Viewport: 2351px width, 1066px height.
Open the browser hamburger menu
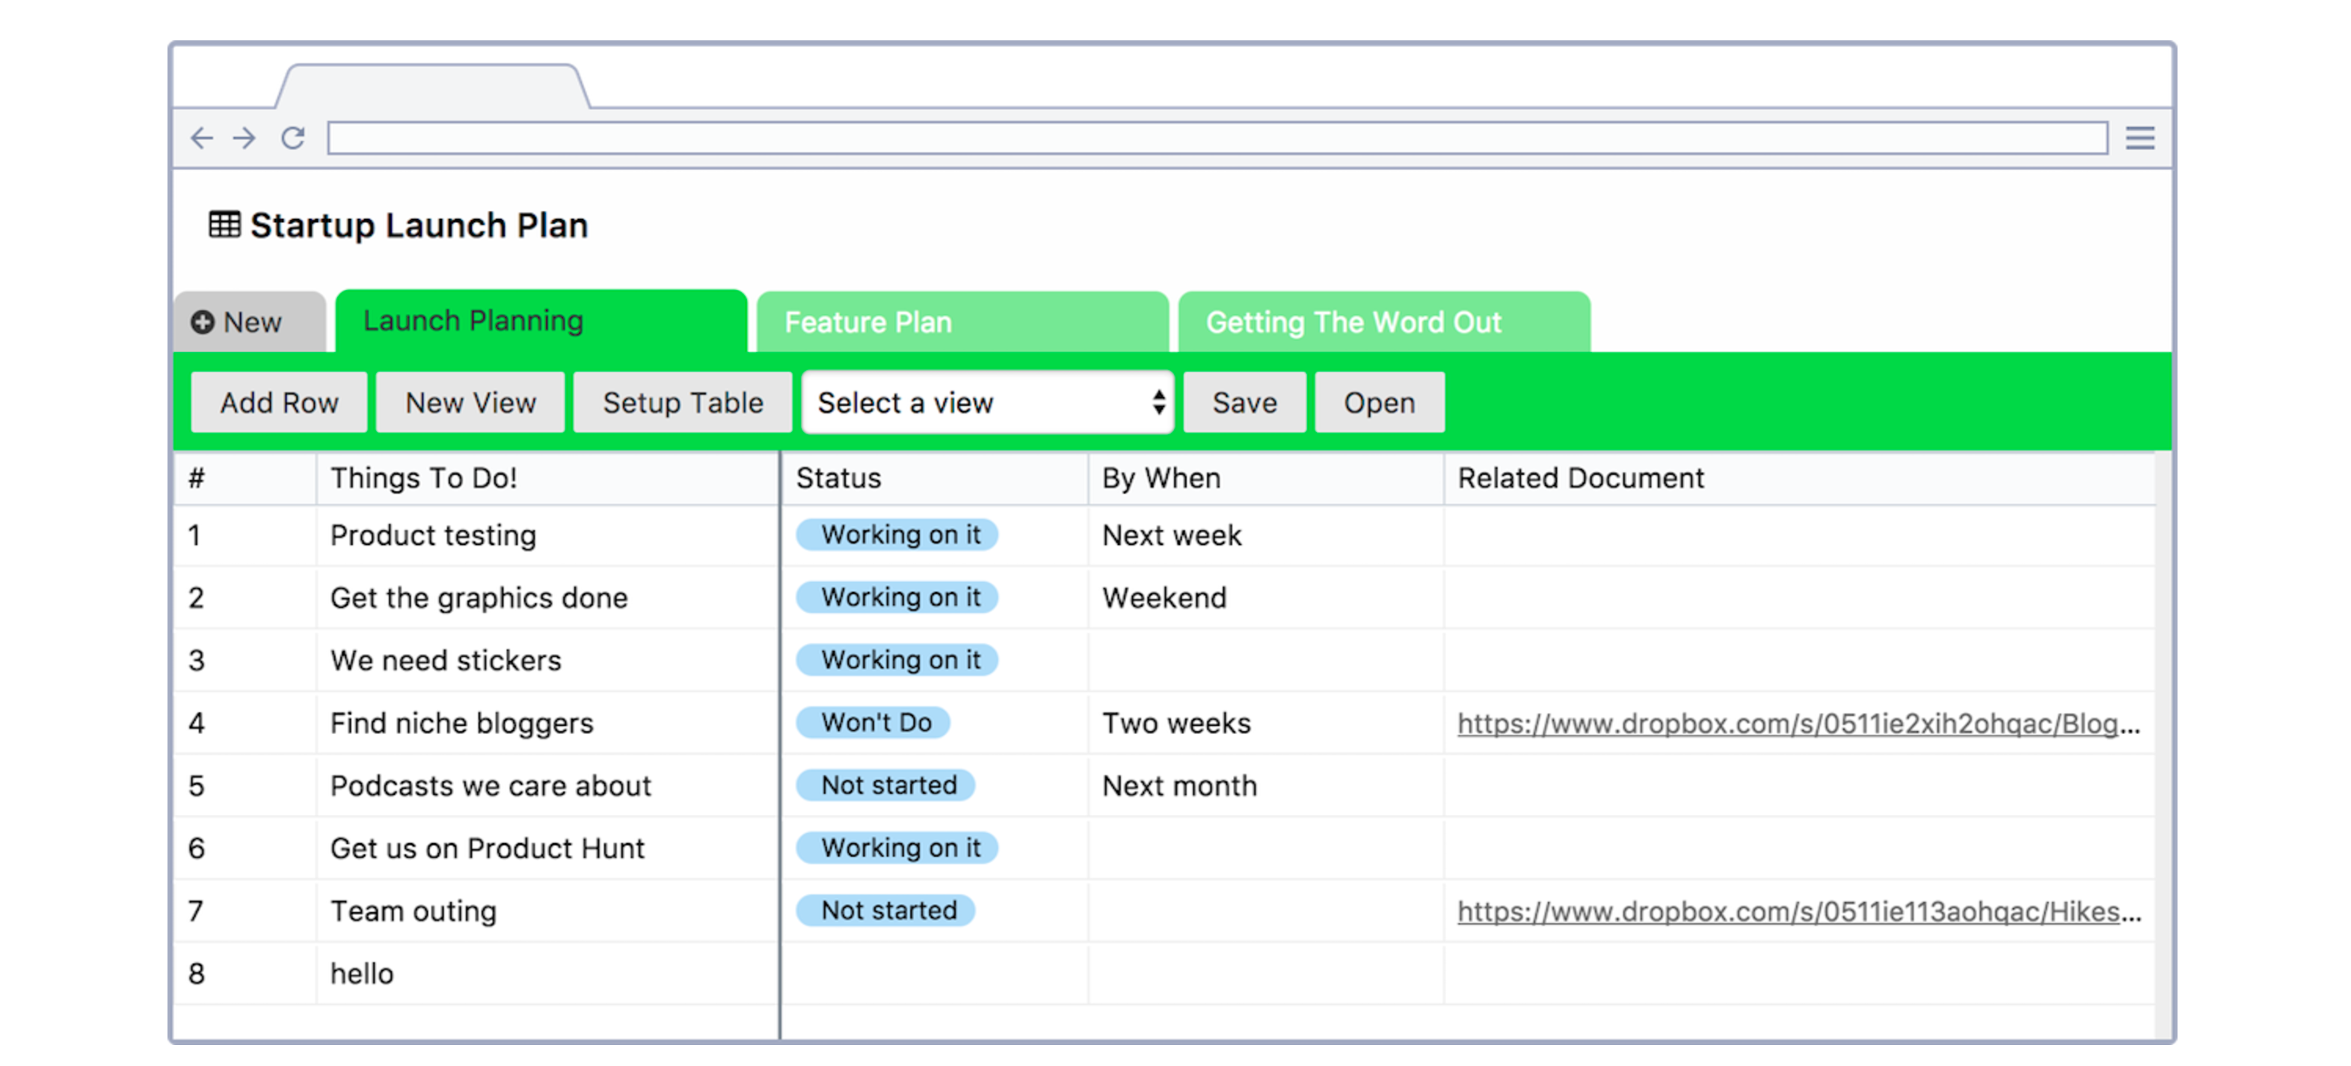tap(2139, 138)
